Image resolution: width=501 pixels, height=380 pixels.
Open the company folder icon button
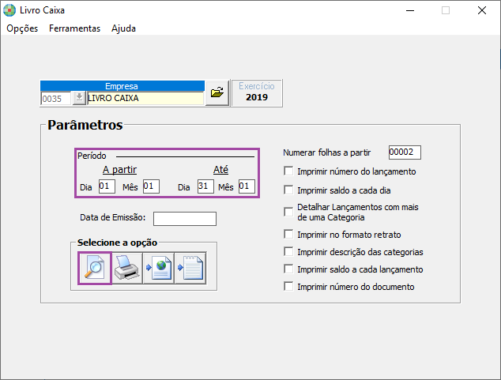point(217,93)
